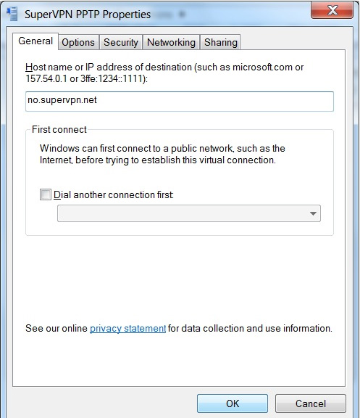Screen dimensions: 360x418
Task: Open the Security tab
Action: [121, 42]
